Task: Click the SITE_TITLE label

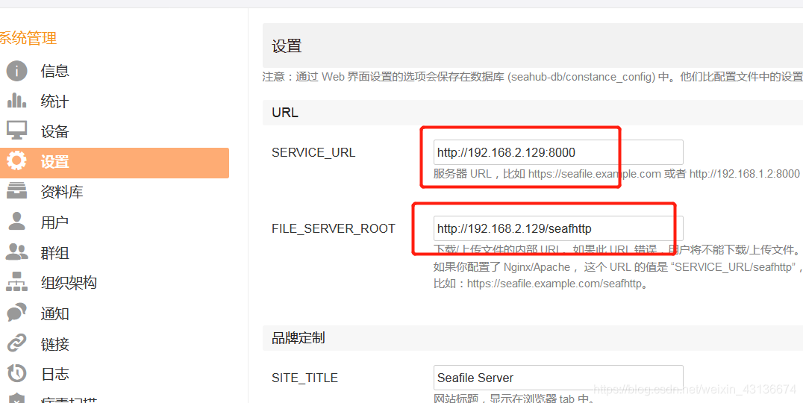Action: [304, 378]
